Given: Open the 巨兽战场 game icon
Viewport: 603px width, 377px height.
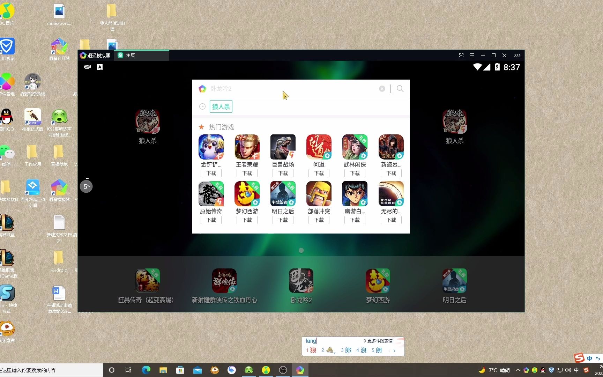Looking at the screenshot, I should [x=283, y=147].
